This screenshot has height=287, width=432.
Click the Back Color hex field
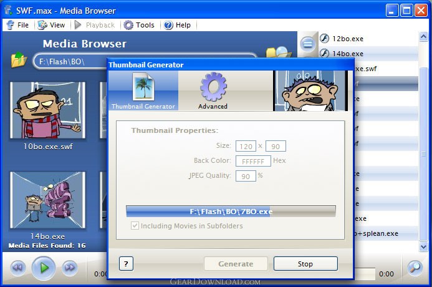pyautogui.click(x=253, y=161)
